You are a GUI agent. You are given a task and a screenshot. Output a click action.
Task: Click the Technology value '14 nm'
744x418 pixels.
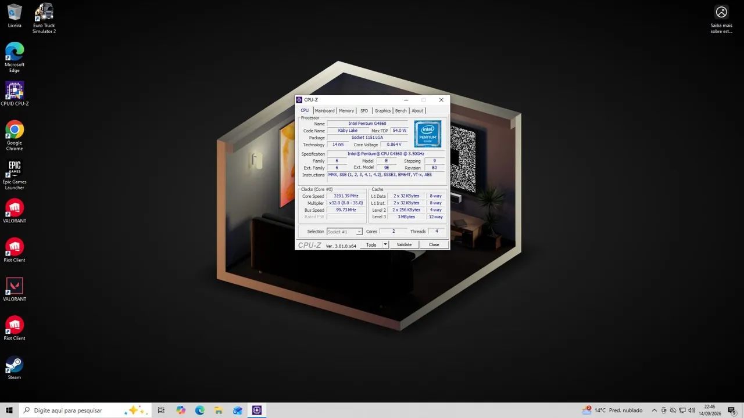pyautogui.click(x=338, y=145)
